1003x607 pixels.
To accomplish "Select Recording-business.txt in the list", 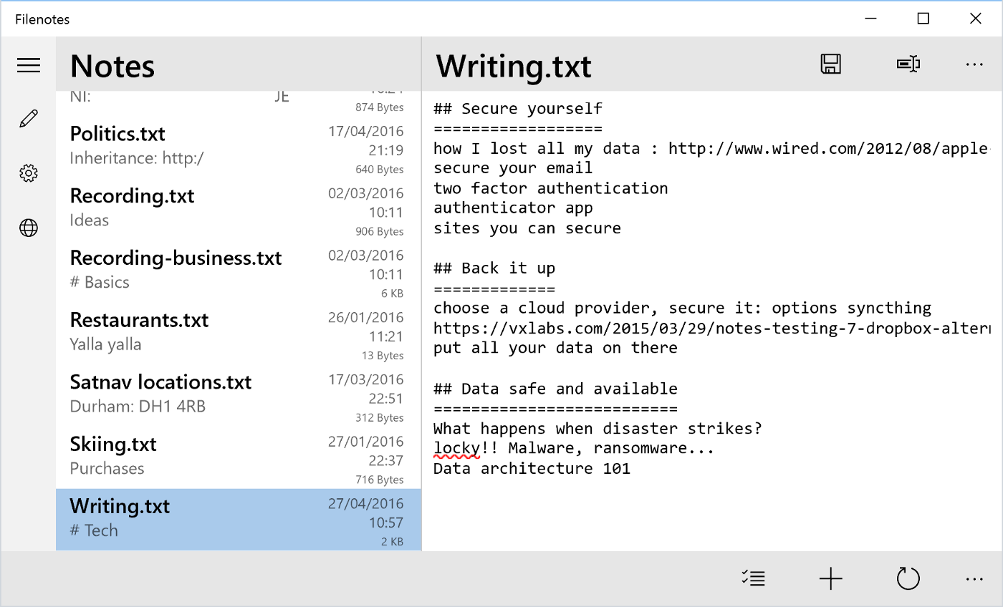I will pyautogui.click(x=239, y=271).
